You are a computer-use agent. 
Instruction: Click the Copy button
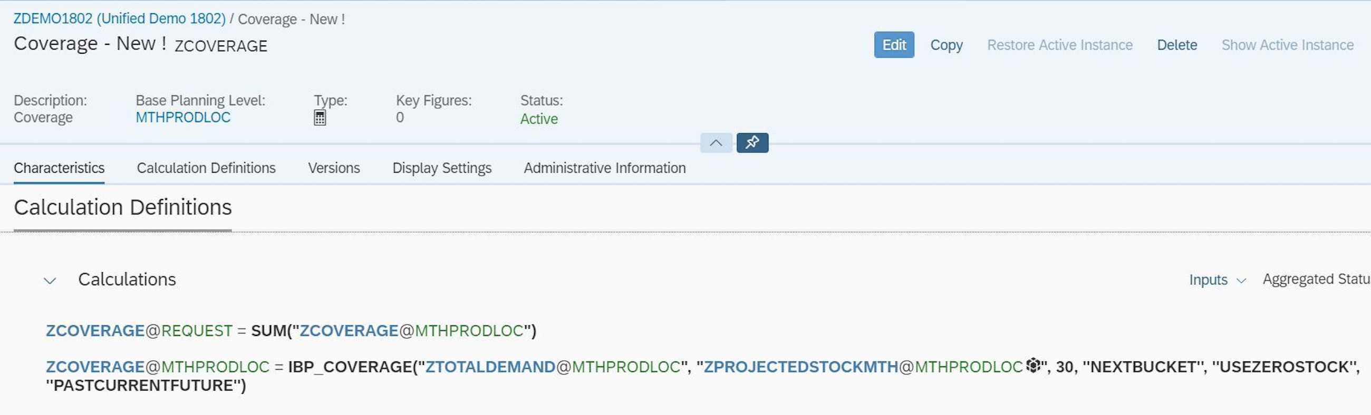946,45
